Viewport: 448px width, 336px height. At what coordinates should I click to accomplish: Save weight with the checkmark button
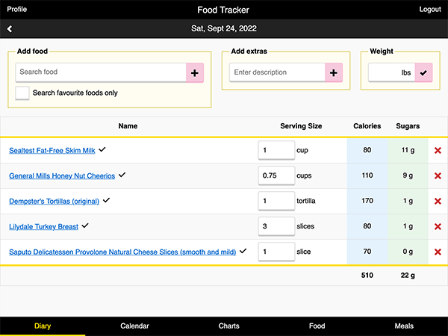tap(423, 73)
